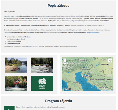118x110 pixels.
Task: Open the photo of raft in river rapids
Action: pyautogui.click(x=42, y=65)
